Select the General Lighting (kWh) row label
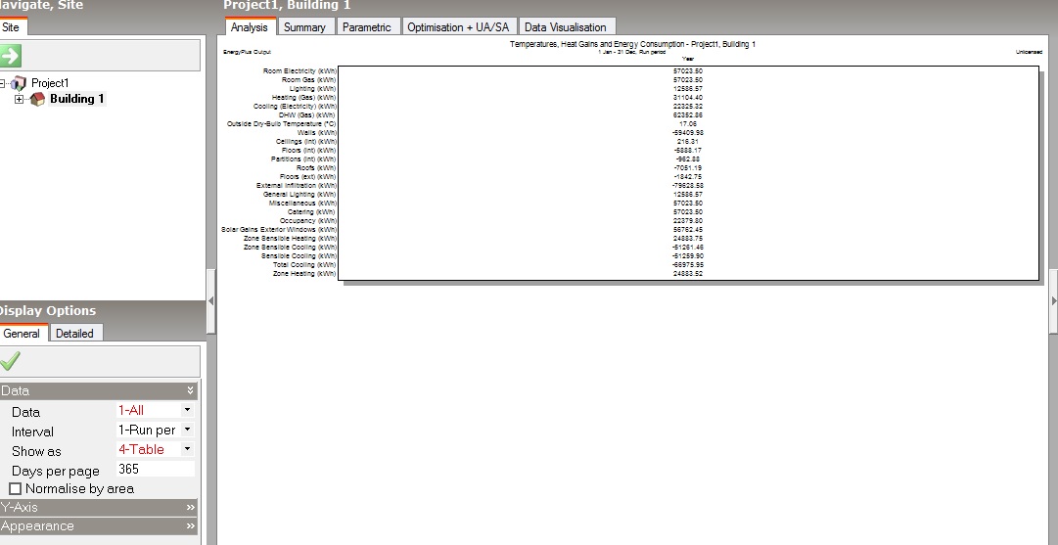1058x545 pixels. (299, 194)
